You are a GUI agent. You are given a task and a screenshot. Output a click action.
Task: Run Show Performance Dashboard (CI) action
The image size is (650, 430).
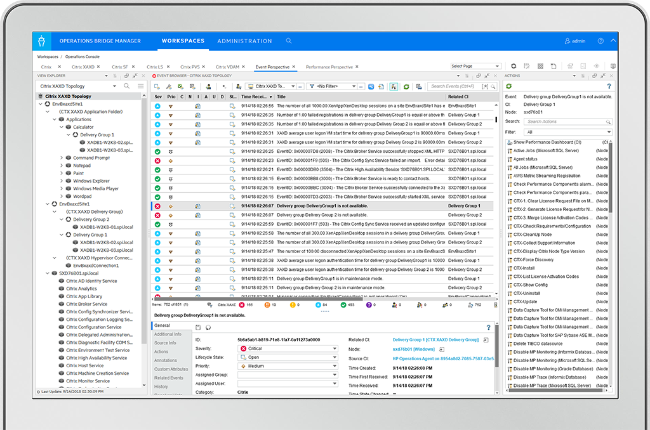click(x=547, y=143)
